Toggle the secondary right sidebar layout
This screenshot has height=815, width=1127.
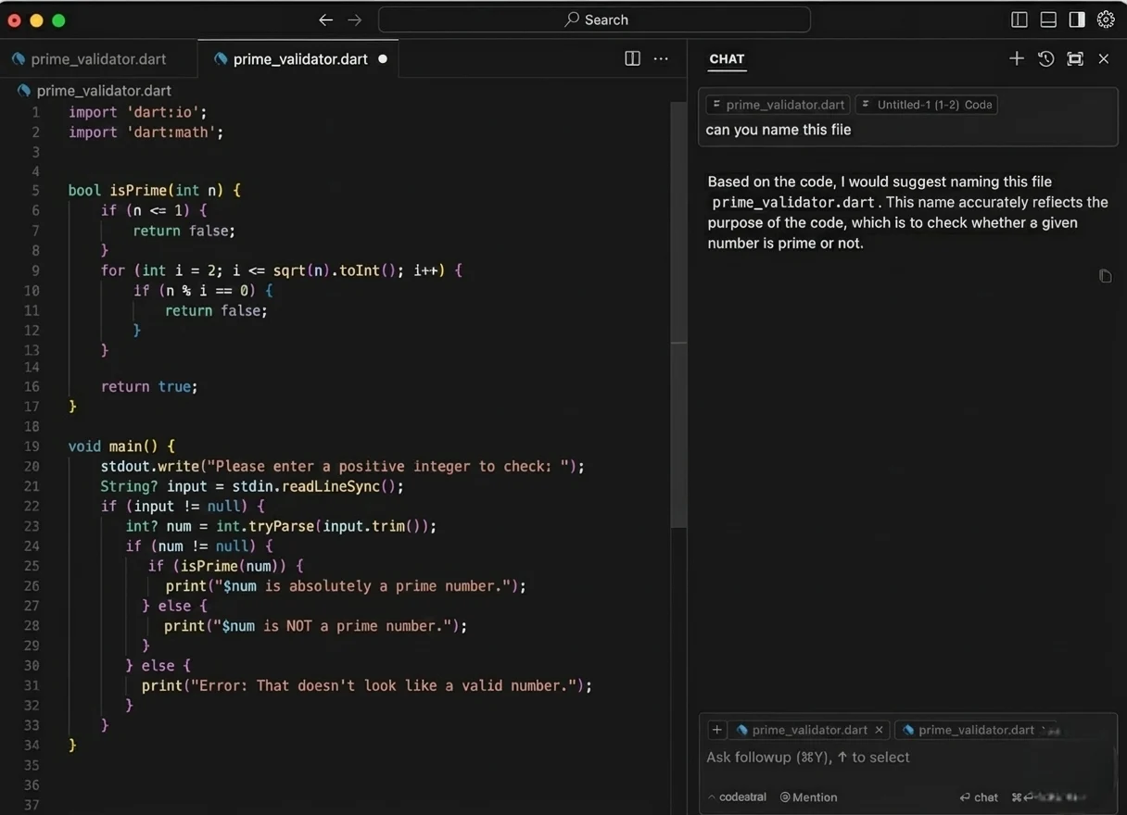pyautogui.click(x=1077, y=19)
